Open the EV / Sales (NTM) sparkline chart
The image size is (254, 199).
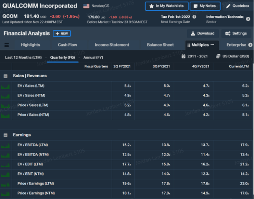[5, 96]
